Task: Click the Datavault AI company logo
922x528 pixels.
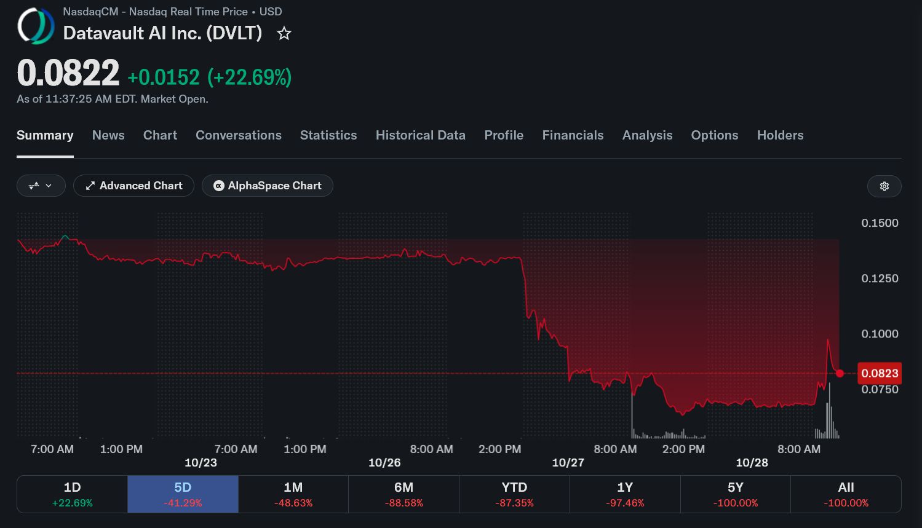Action: pyautogui.click(x=36, y=26)
